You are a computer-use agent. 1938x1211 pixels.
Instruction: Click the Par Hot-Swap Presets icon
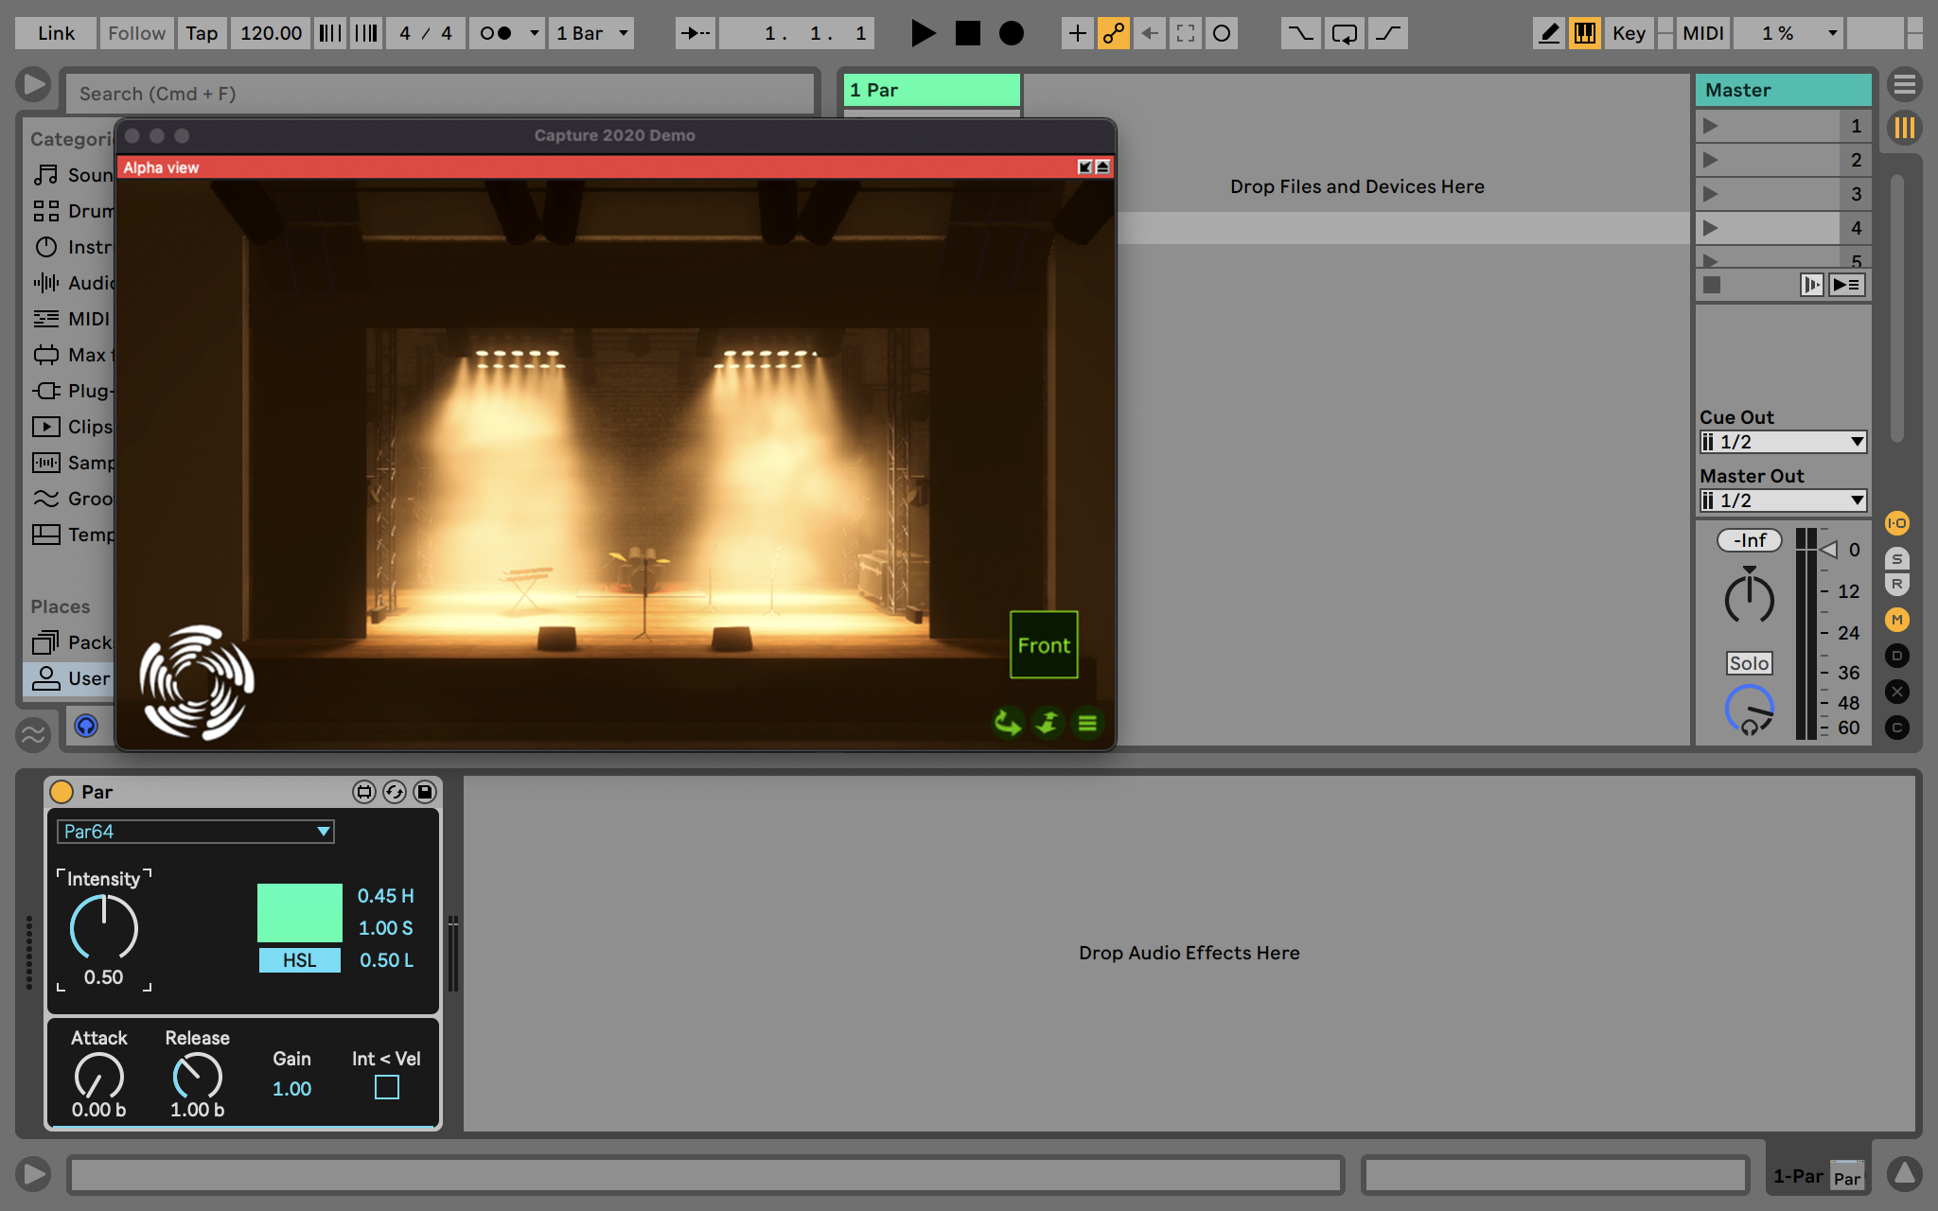pos(395,792)
